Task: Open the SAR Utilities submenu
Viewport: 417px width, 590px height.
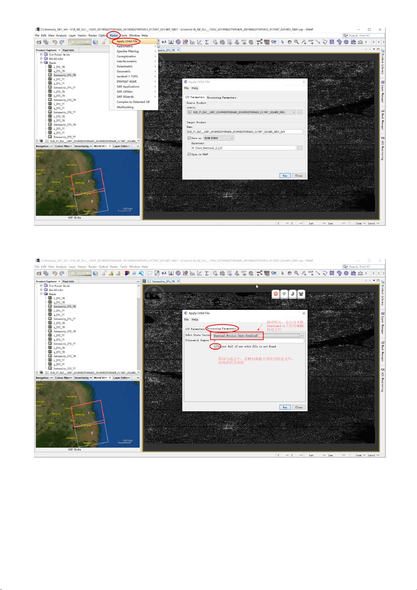Action: 134,92
